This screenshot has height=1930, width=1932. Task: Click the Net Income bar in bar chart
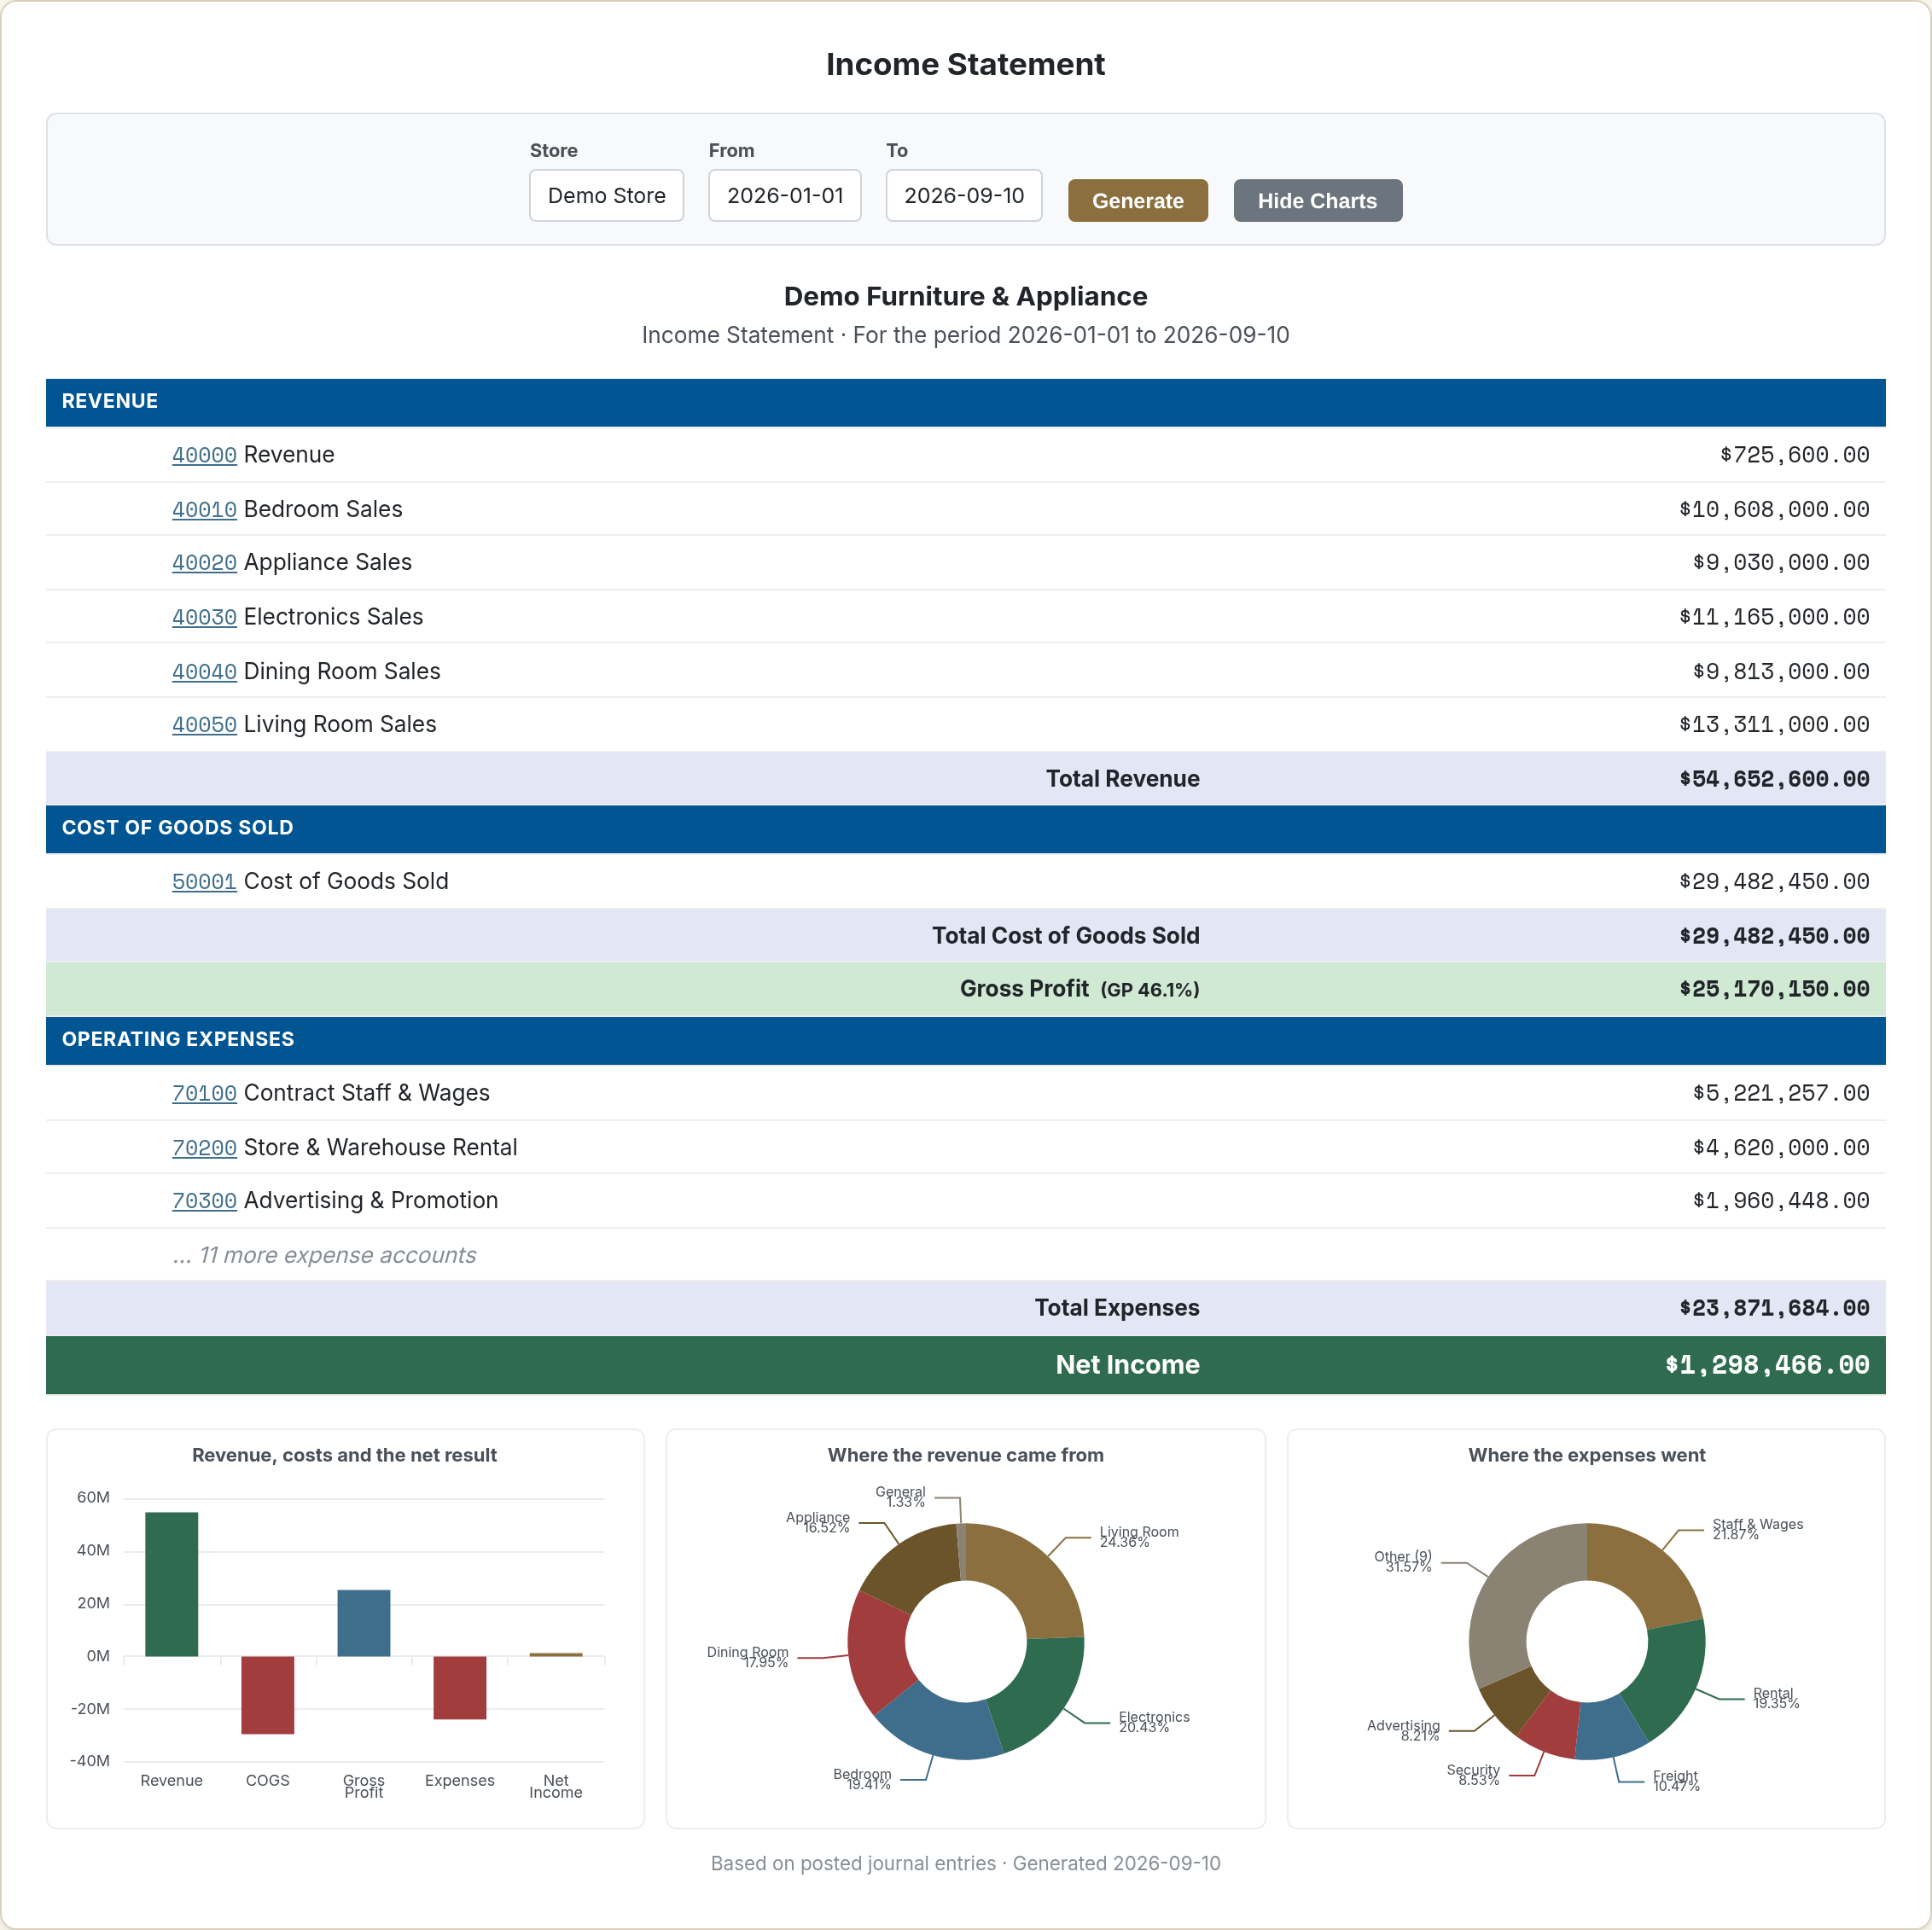555,1655
